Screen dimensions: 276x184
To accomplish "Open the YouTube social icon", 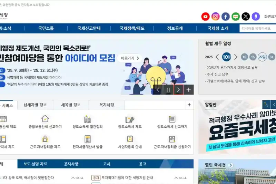I will click(205, 17).
